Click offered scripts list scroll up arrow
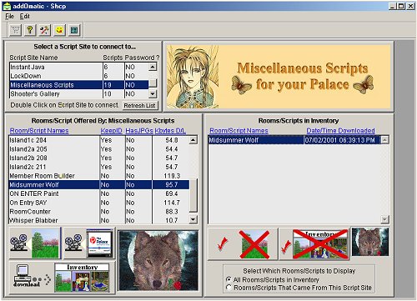Image resolution: width=417 pixels, height=301 pixels. tap(193, 140)
